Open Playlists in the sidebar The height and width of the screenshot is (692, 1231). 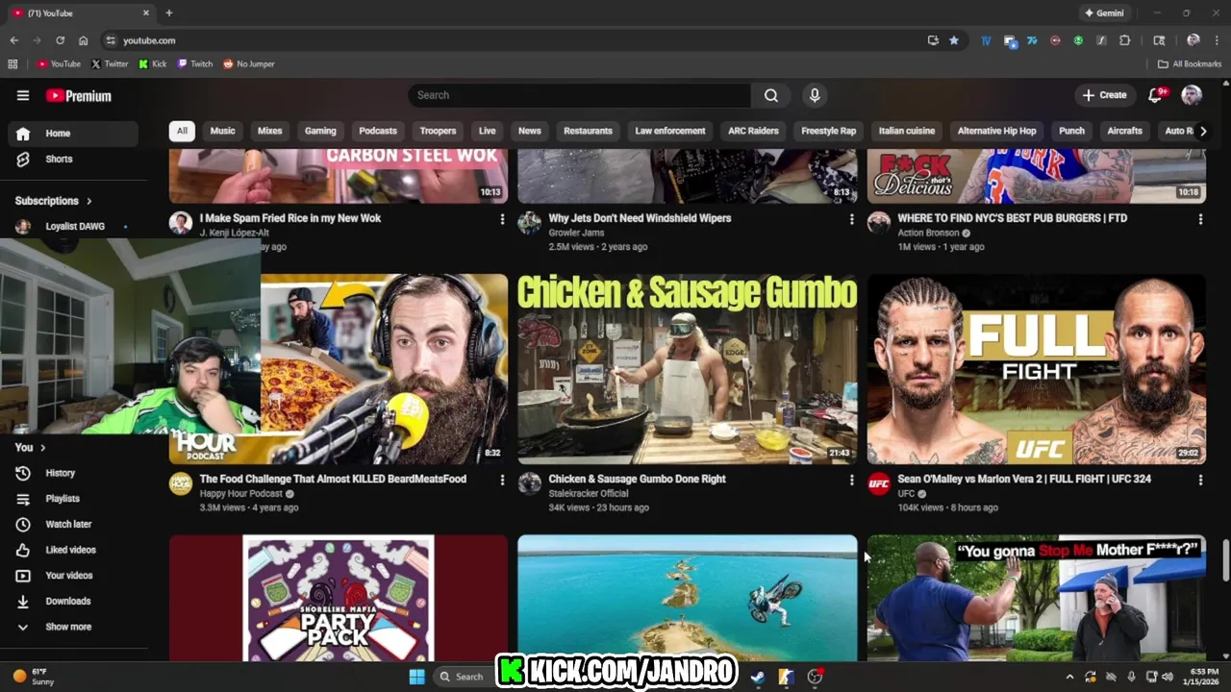point(73,499)
